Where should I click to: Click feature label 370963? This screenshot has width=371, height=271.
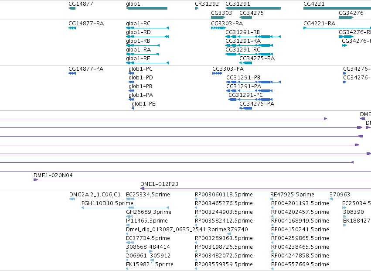click(x=340, y=195)
